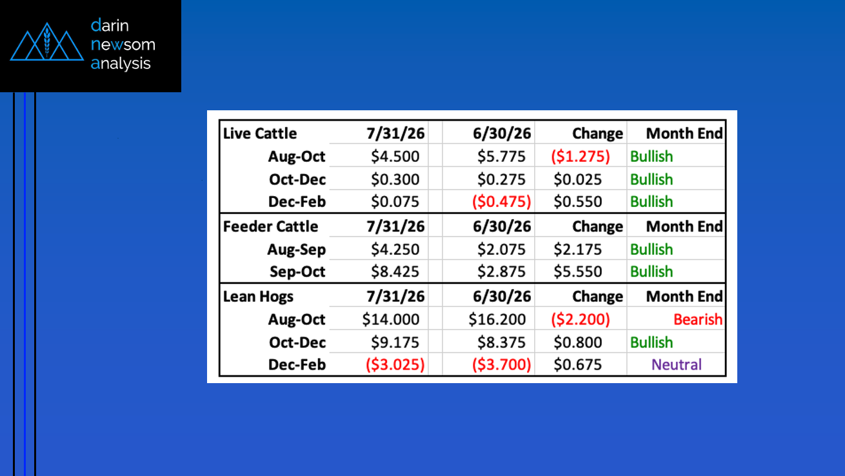The width and height of the screenshot is (845, 476).
Task: Click the red Bearish month-end label
Action: (x=698, y=319)
